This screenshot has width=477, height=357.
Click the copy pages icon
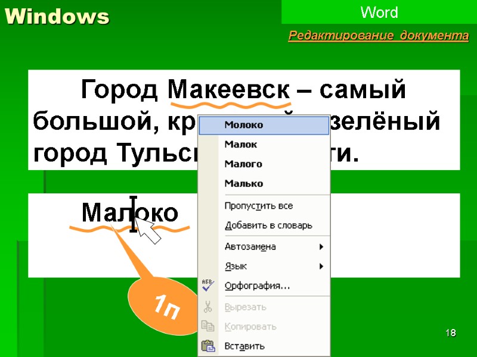[x=208, y=326]
